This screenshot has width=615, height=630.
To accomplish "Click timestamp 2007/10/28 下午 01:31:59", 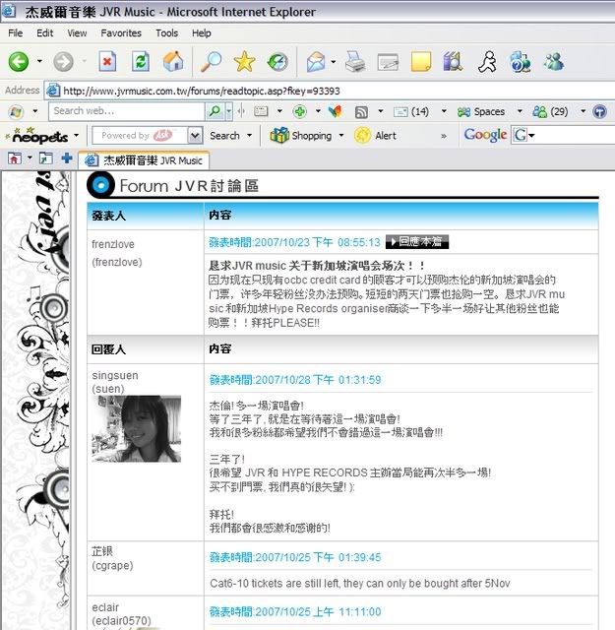I will (295, 380).
